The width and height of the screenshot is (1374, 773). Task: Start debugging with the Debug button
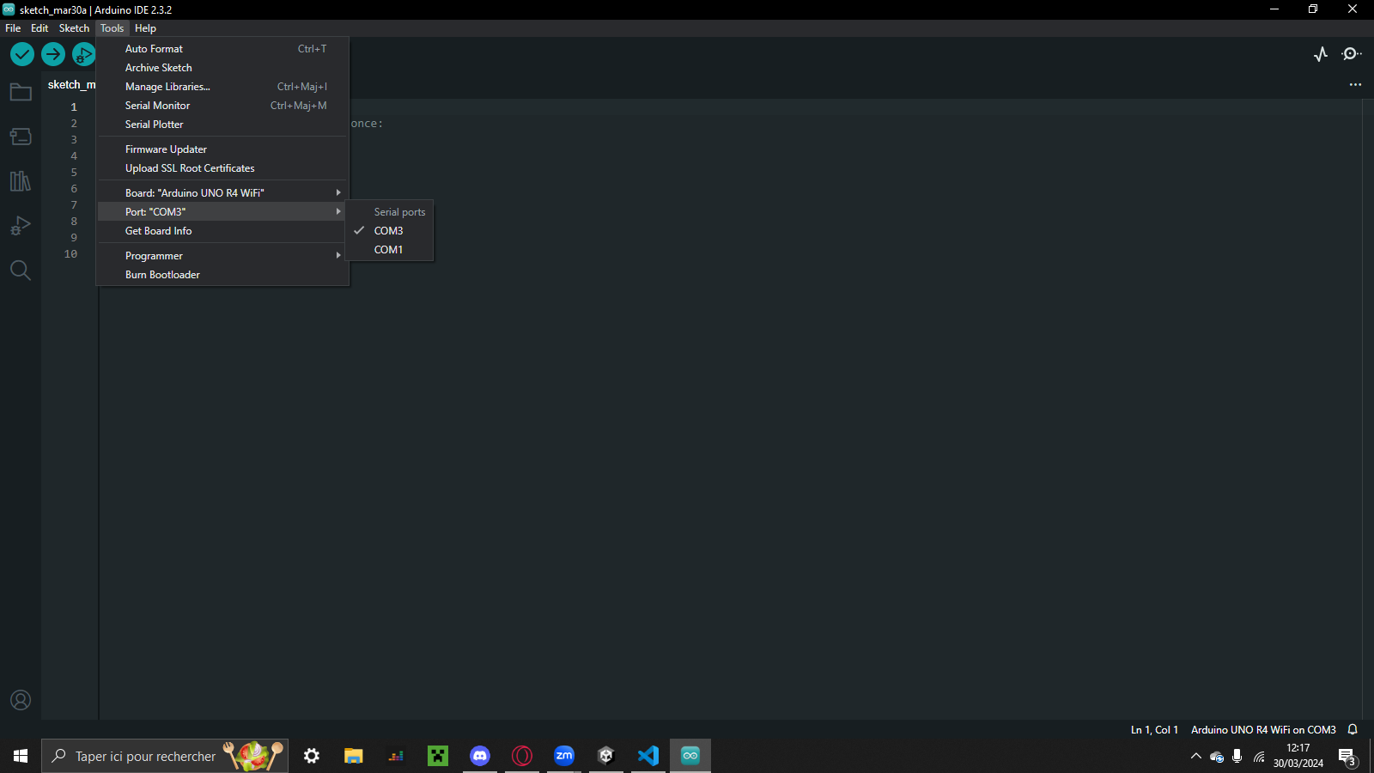click(83, 54)
